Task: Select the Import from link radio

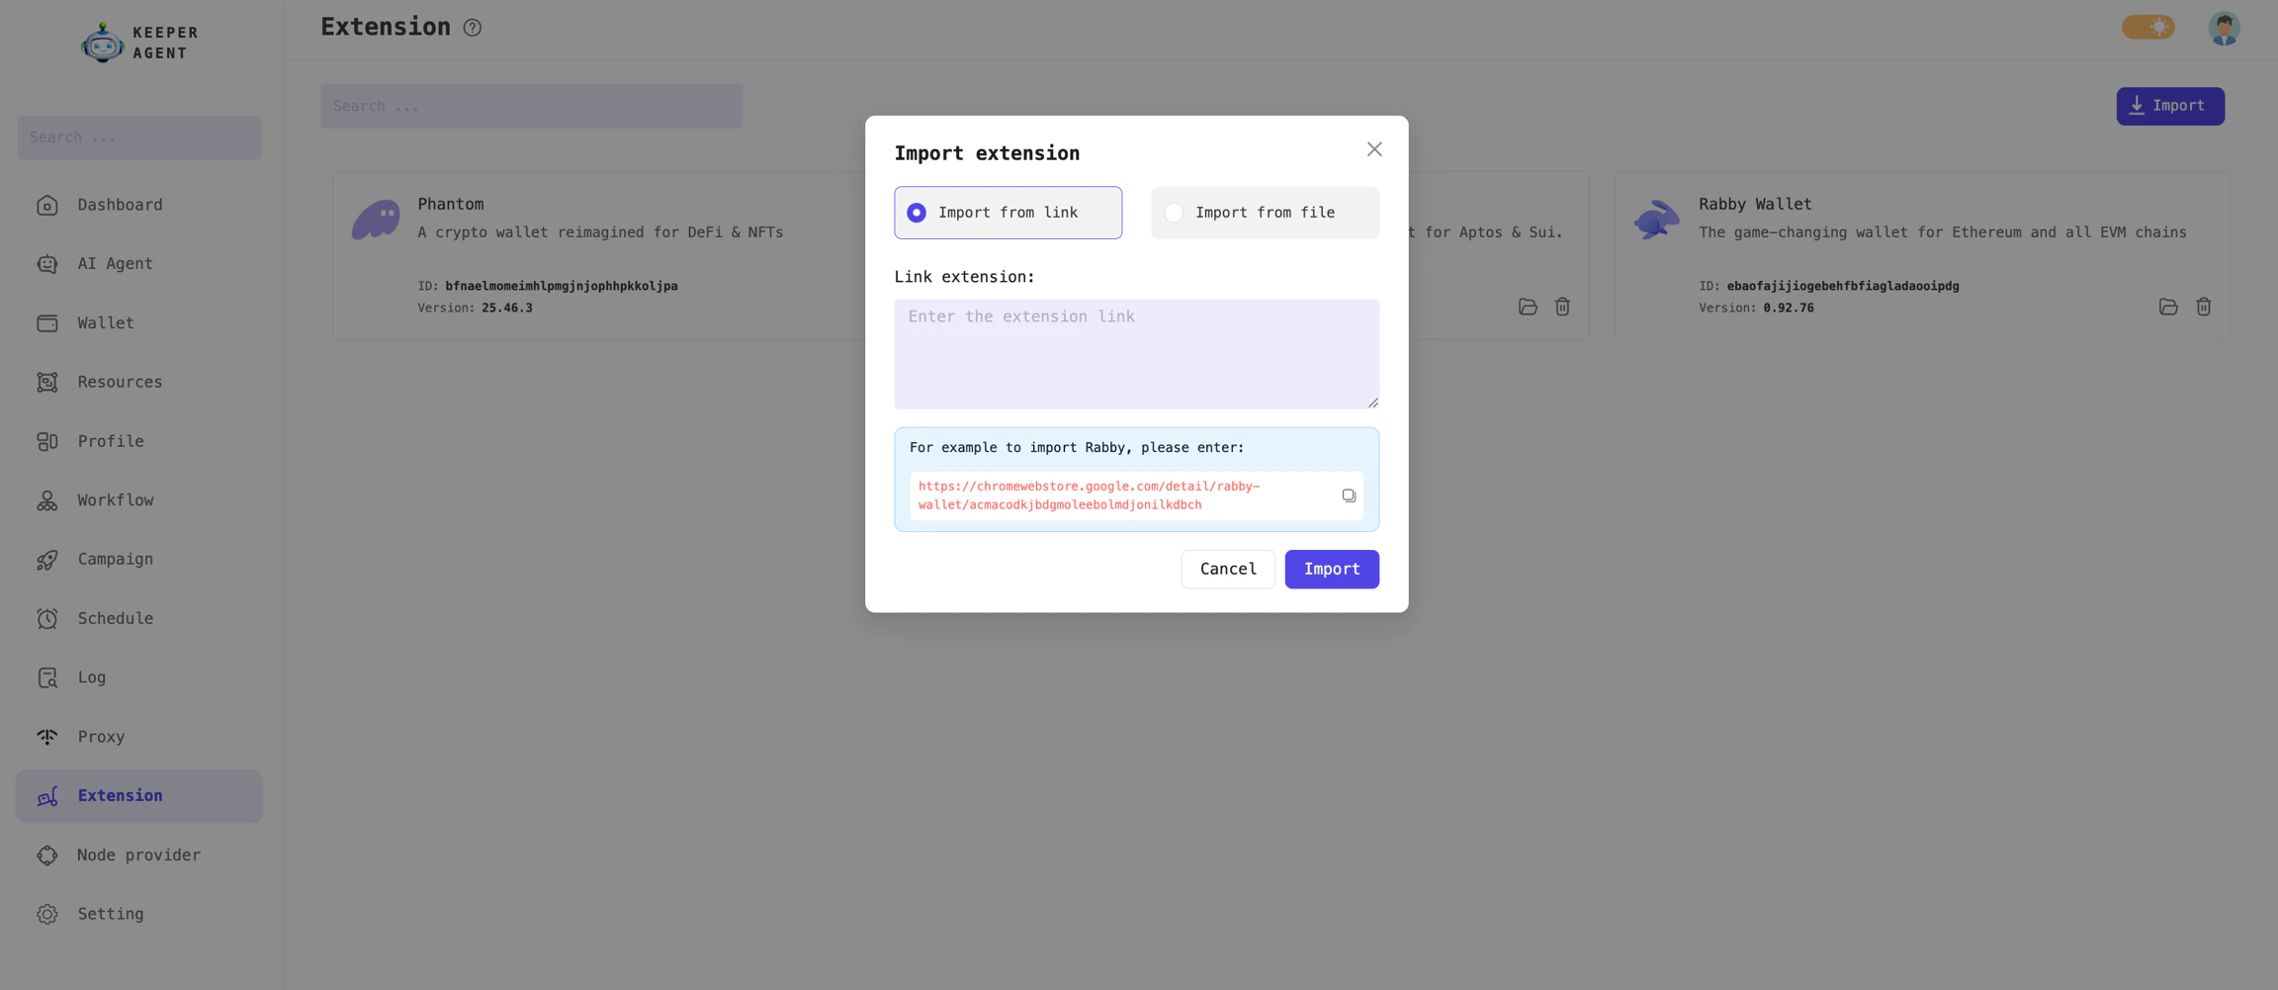Action: pyautogui.click(x=916, y=212)
